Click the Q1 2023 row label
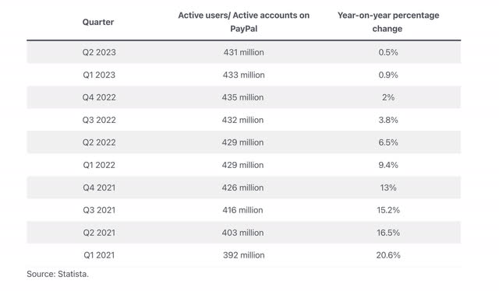The width and height of the screenshot is (499, 291). [99, 75]
